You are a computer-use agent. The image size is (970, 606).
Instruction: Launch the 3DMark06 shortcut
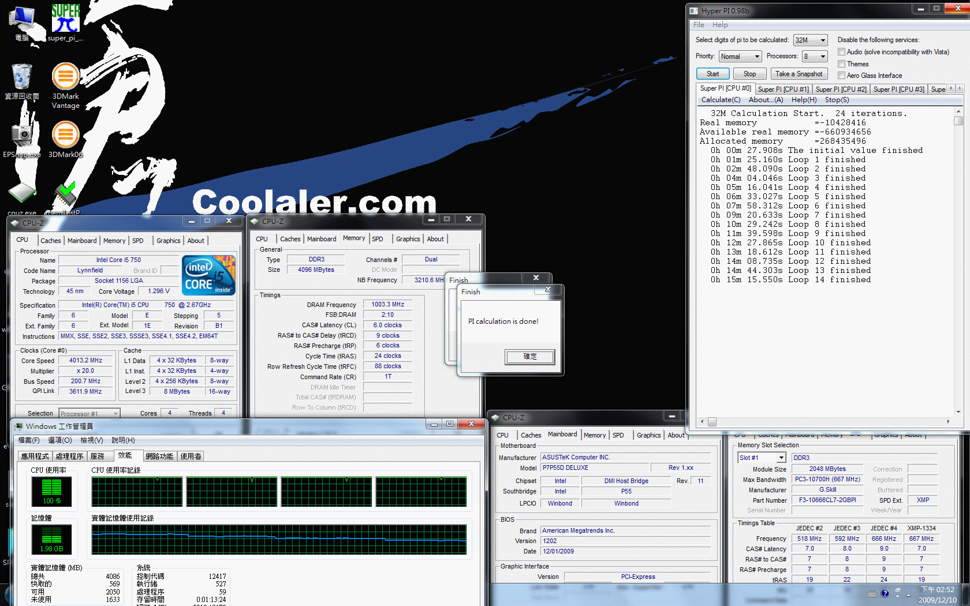point(65,140)
